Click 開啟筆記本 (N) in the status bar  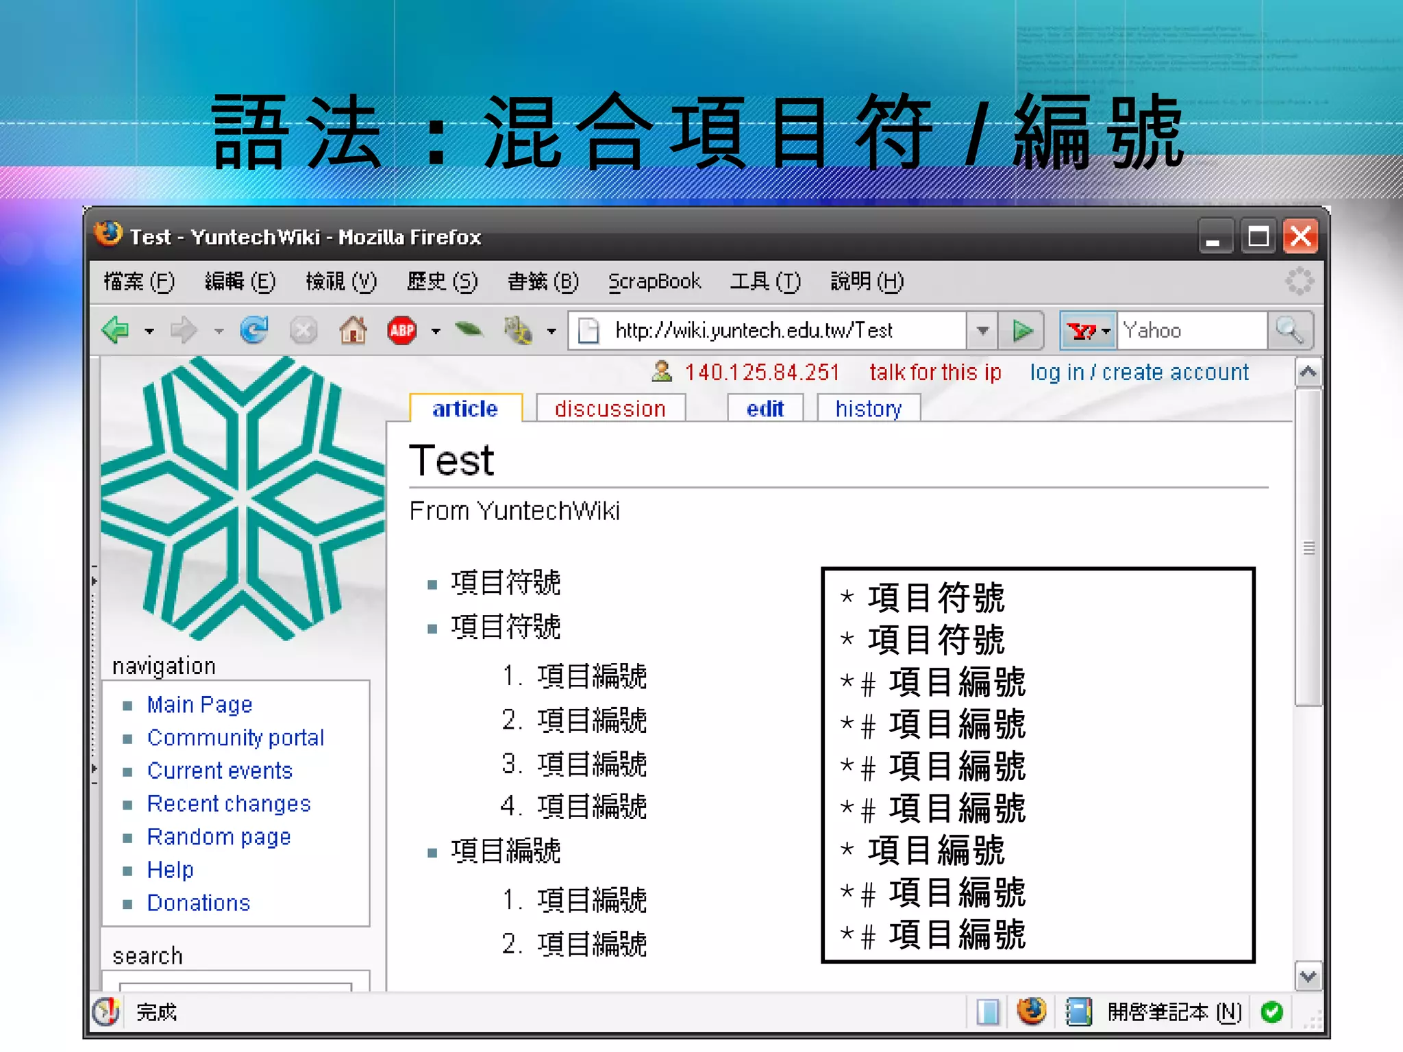(1175, 1012)
